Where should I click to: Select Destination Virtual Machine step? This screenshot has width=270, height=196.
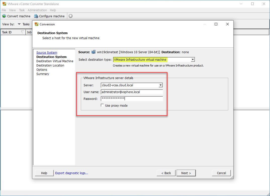pyautogui.click(x=55, y=61)
